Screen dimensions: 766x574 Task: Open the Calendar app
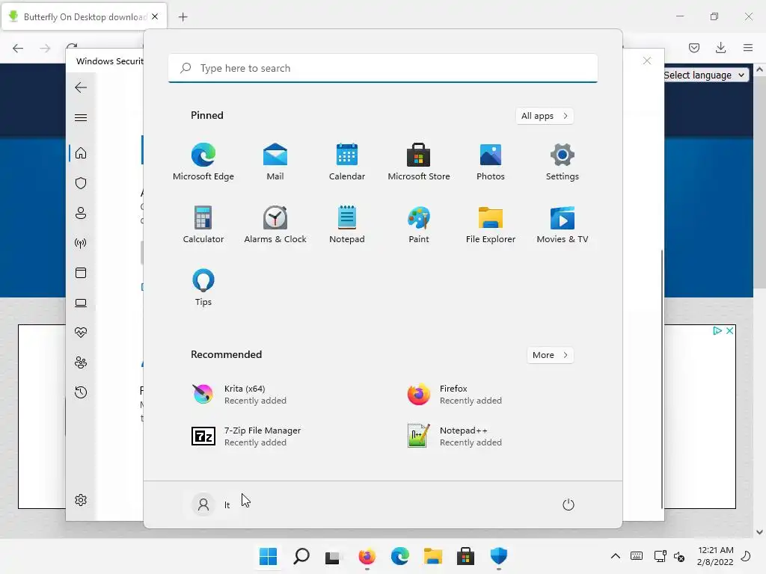click(x=347, y=161)
